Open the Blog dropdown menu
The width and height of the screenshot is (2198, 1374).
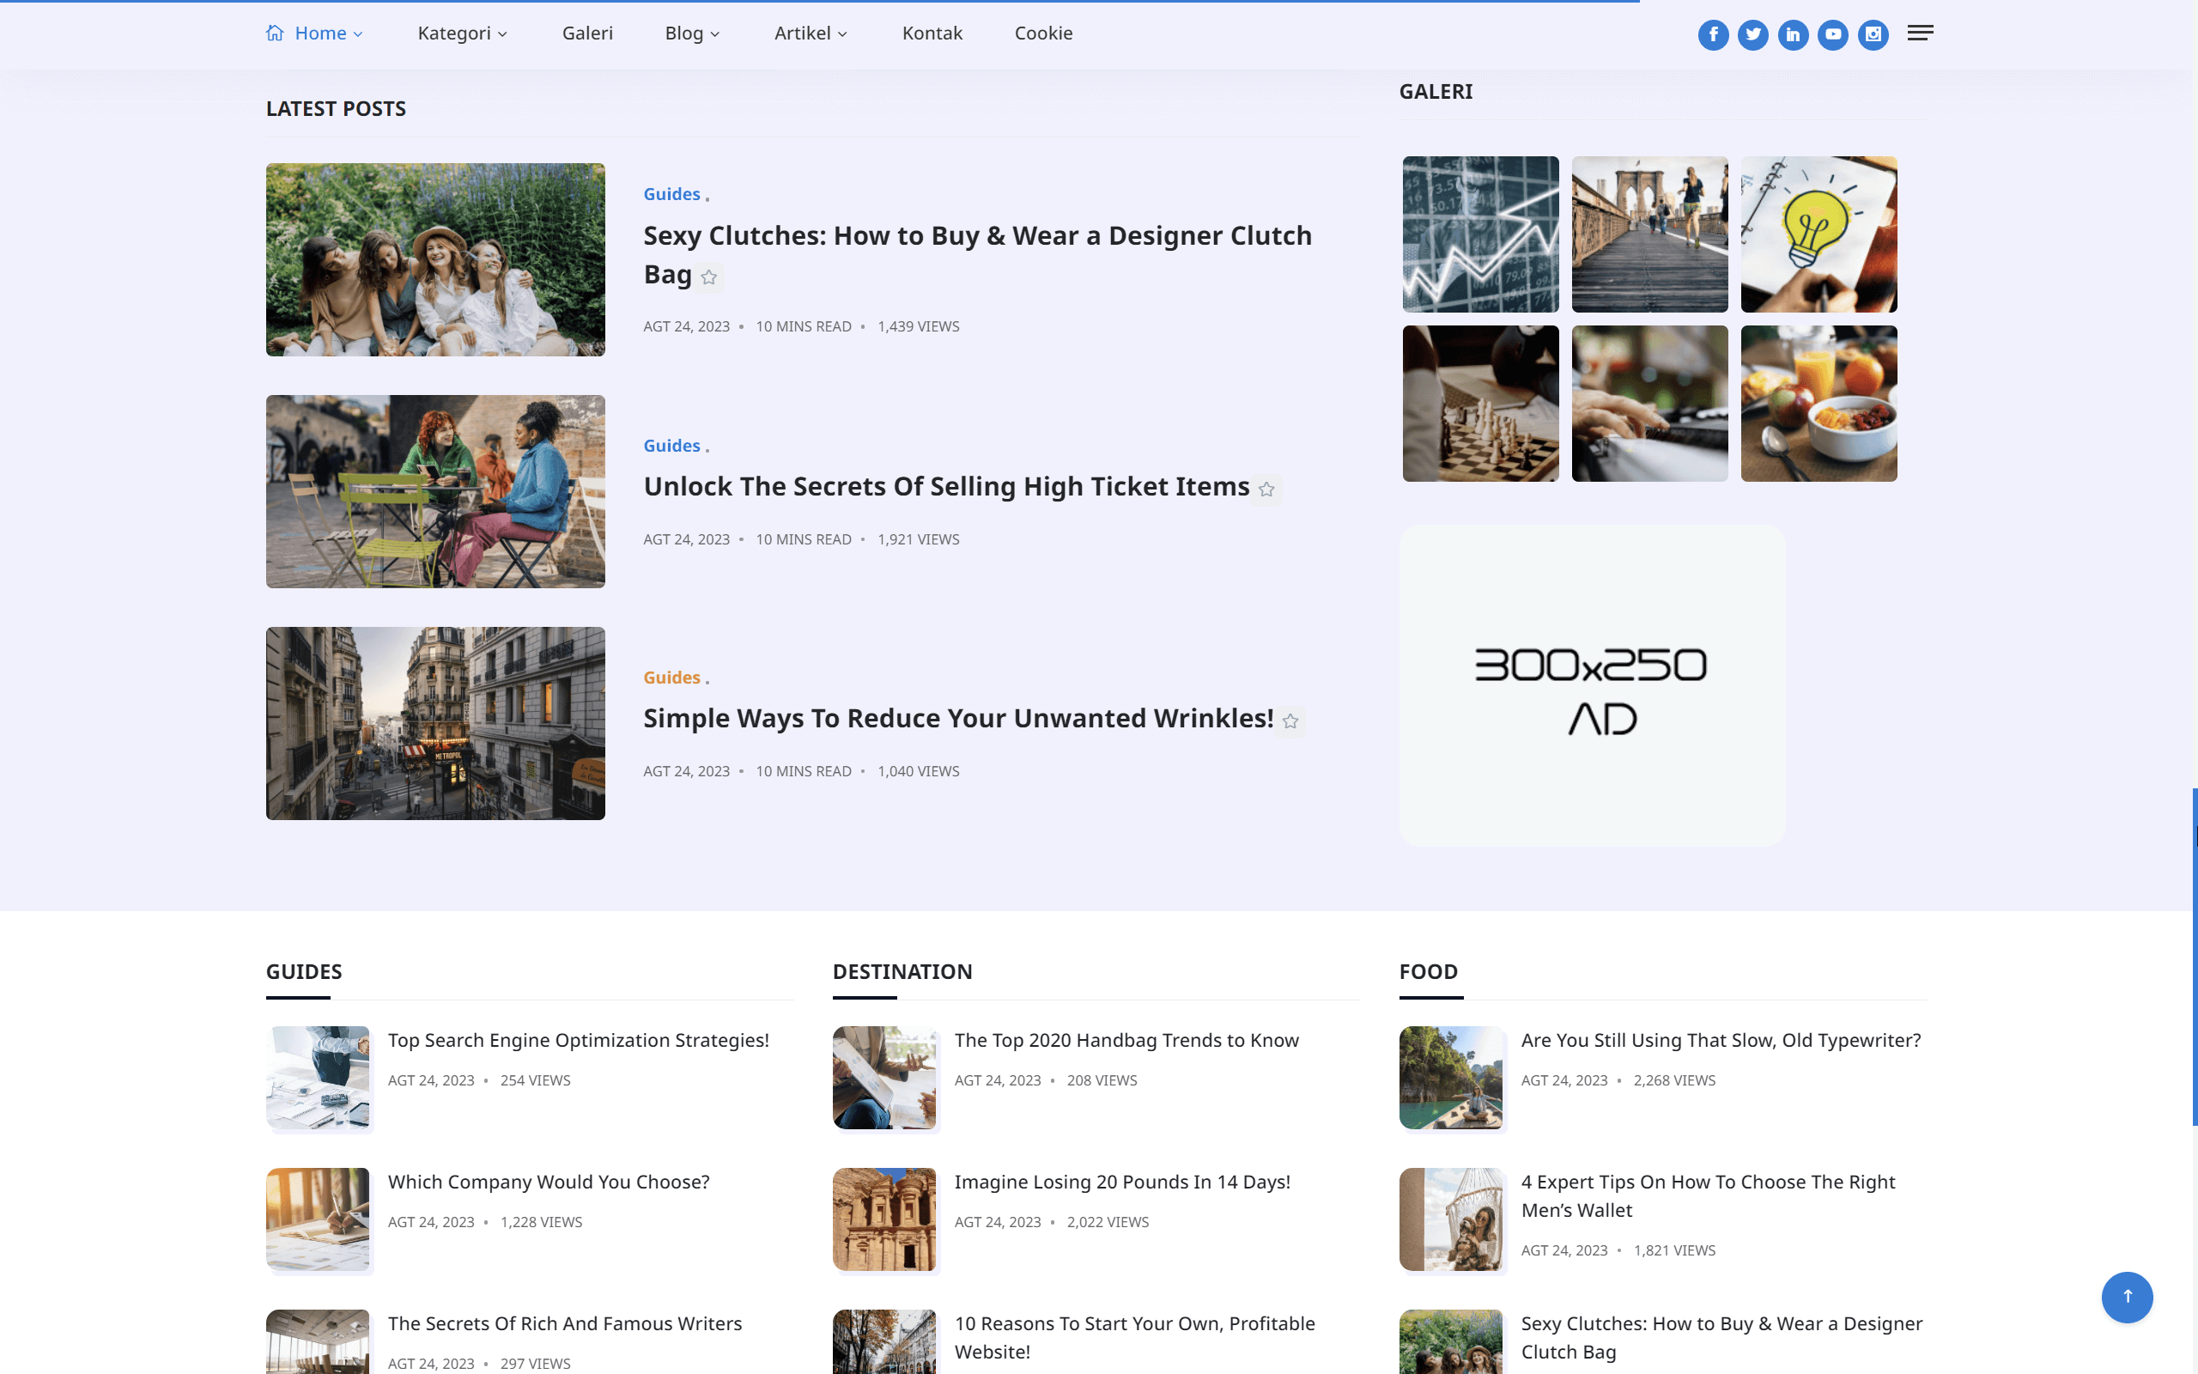coord(691,33)
